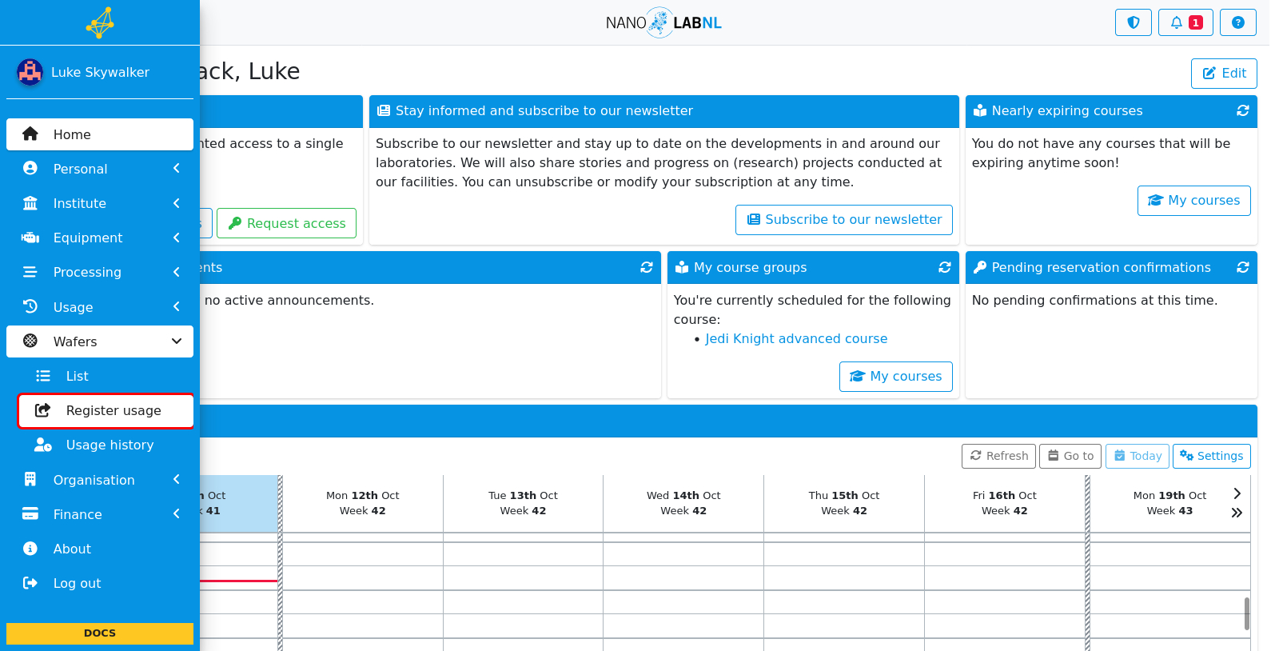This screenshot has width=1279, height=651.
Task: Open Usage history menu item
Action: (106, 445)
